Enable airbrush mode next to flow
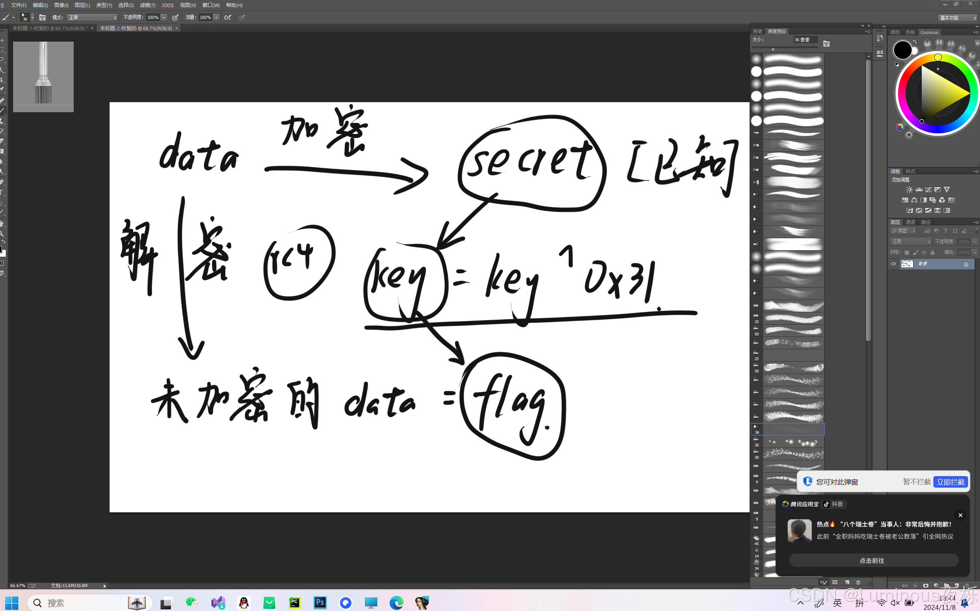 pos(228,17)
